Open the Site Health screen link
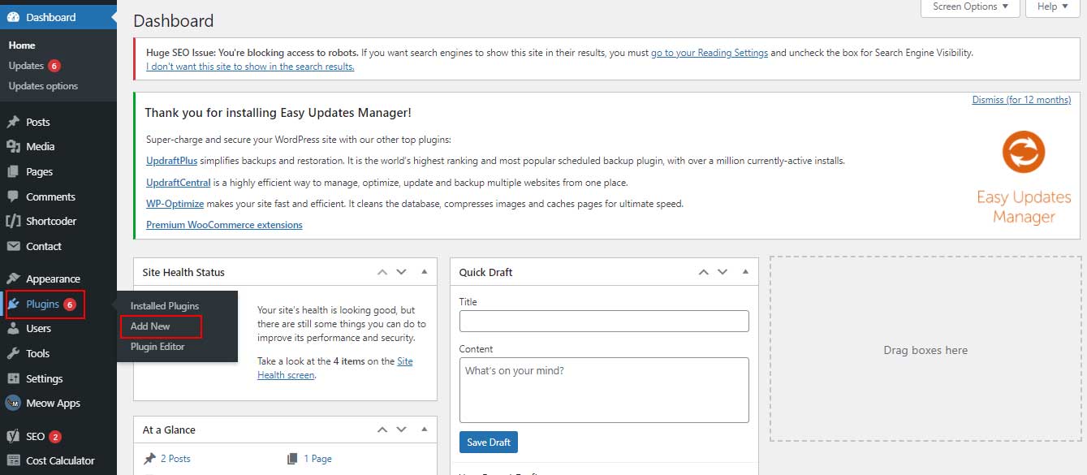This screenshot has width=1087, height=475. pos(335,368)
